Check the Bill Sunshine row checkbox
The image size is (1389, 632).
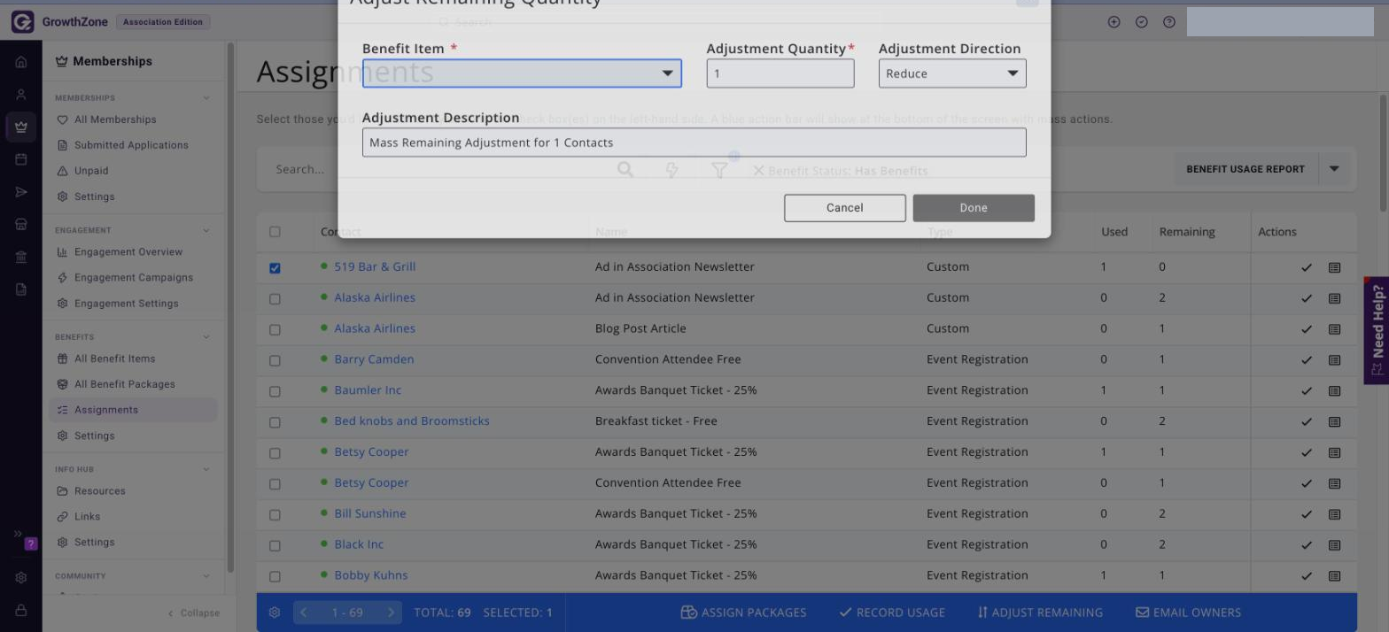[x=275, y=515]
